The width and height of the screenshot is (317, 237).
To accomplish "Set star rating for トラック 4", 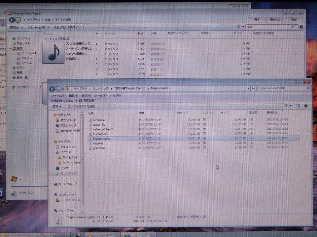I will coord(158,59).
